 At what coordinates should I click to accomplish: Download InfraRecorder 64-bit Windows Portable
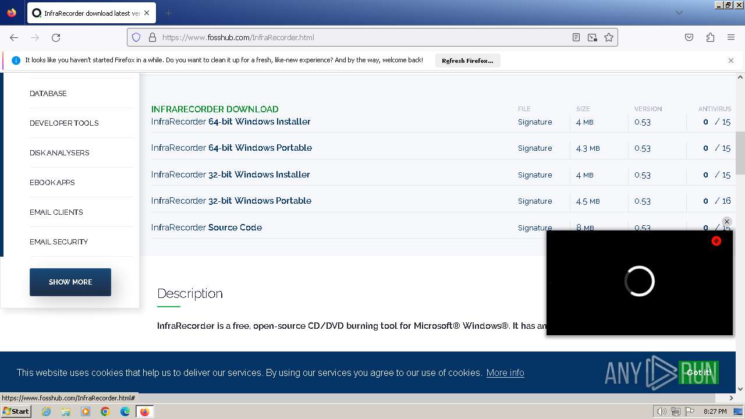pos(232,148)
